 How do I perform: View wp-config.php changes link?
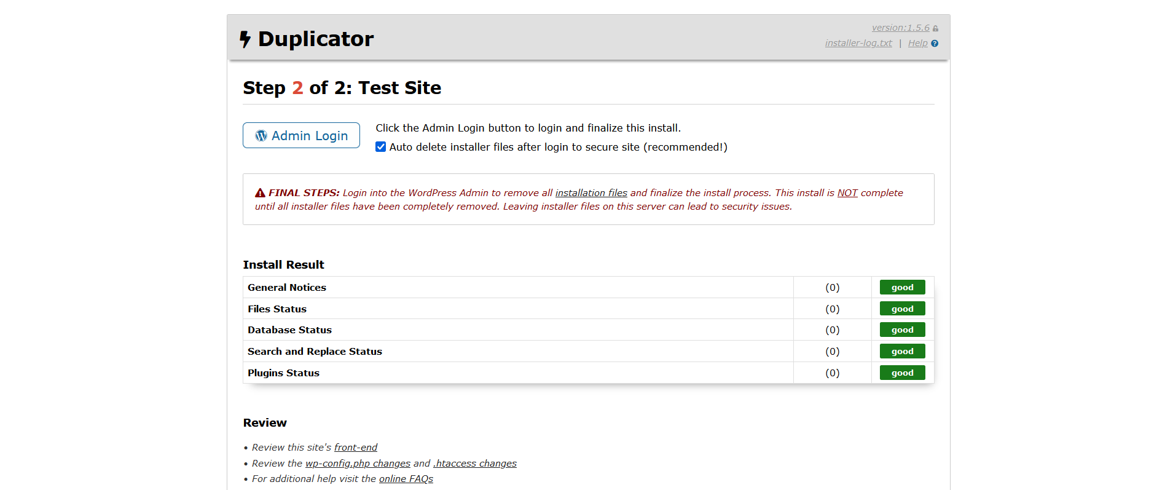tap(358, 464)
